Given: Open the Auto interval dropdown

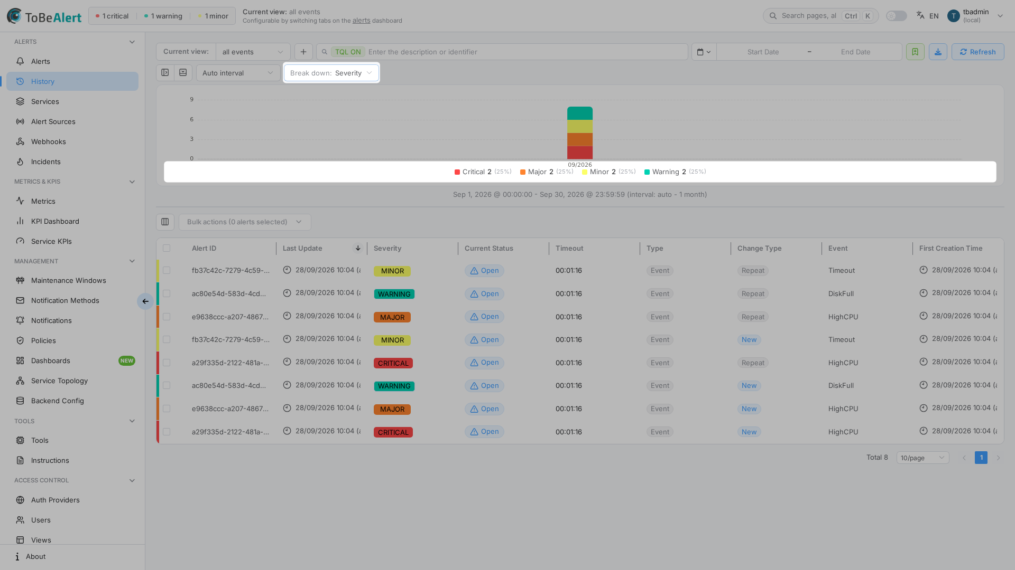Looking at the screenshot, I should pos(238,73).
